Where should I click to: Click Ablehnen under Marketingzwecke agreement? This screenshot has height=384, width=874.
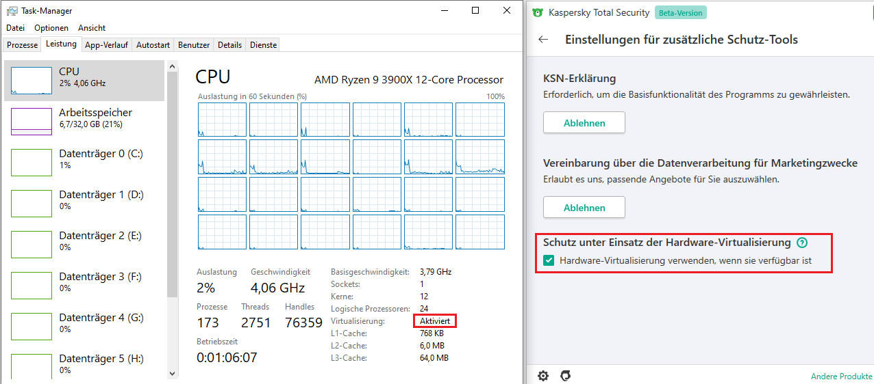(x=584, y=208)
